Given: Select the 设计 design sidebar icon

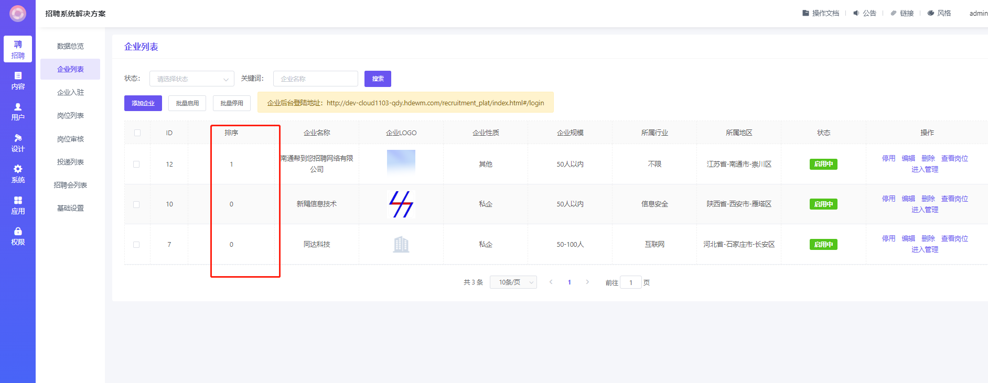Looking at the screenshot, I should [18, 138].
